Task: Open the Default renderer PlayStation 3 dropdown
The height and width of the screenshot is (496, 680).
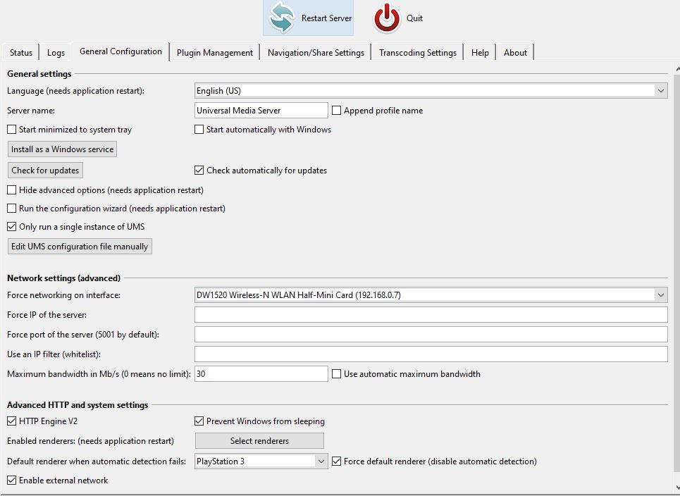Action: (x=261, y=461)
